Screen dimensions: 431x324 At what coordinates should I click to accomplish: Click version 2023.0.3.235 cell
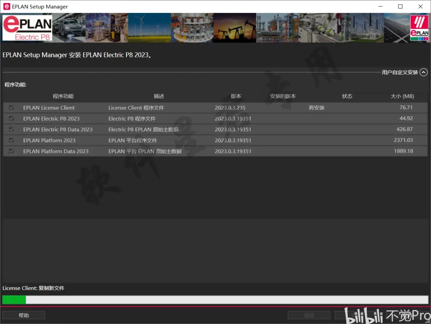[x=230, y=108]
